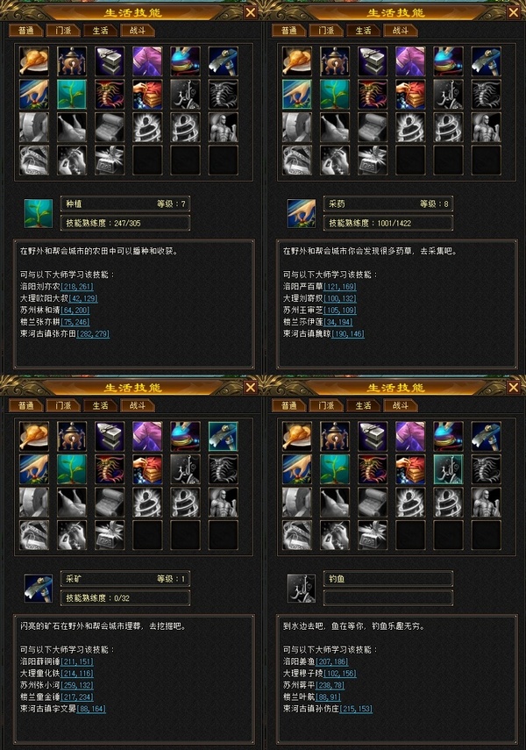The height and width of the screenshot is (750, 526).
Task: Choose the blue potion flask icon in the 采药 panel
Action: point(448,61)
